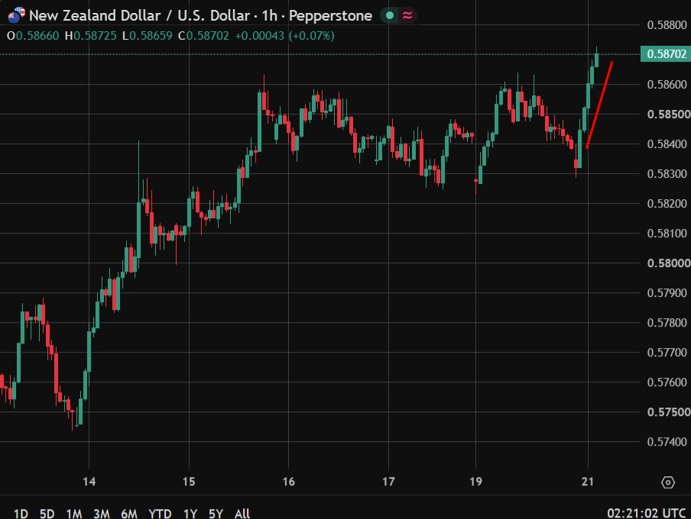Screen dimensions: 691x519
Task: Click the high value 0.58725
Action: 95,36
